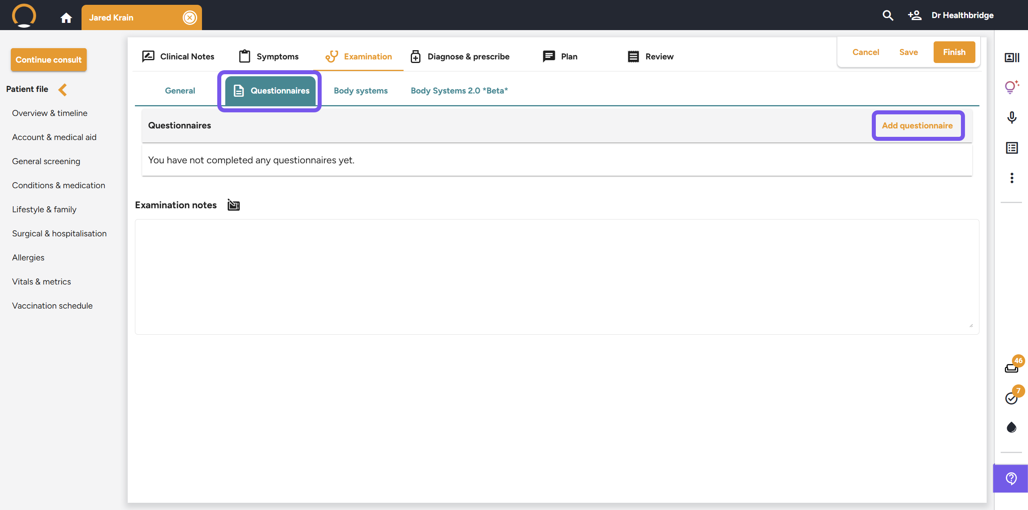Click the home icon in top bar
The height and width of the screenshot is (510, 1028).
(66, 18)
